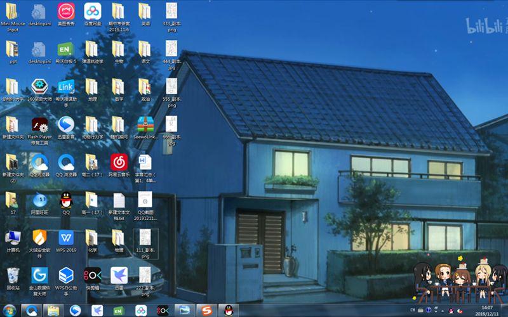The height and width of the screenshot is (317, 508).
Task: Launch the QQ penguin desktop shortcut
Action: 65,200
